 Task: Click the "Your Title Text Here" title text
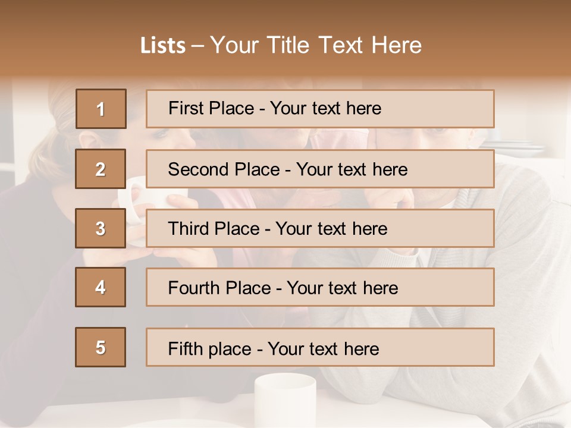316,45
